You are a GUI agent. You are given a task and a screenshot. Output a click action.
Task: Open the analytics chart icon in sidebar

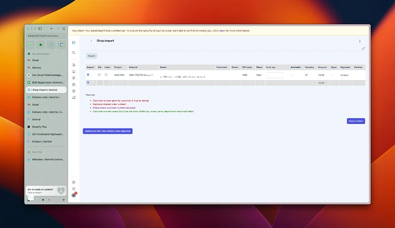point(73,98)
